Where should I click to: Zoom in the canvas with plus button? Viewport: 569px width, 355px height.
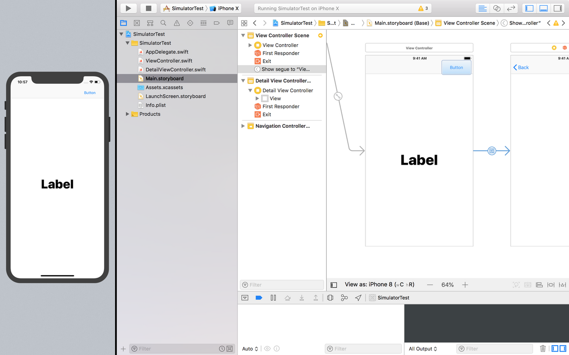(x=465, y=285)
